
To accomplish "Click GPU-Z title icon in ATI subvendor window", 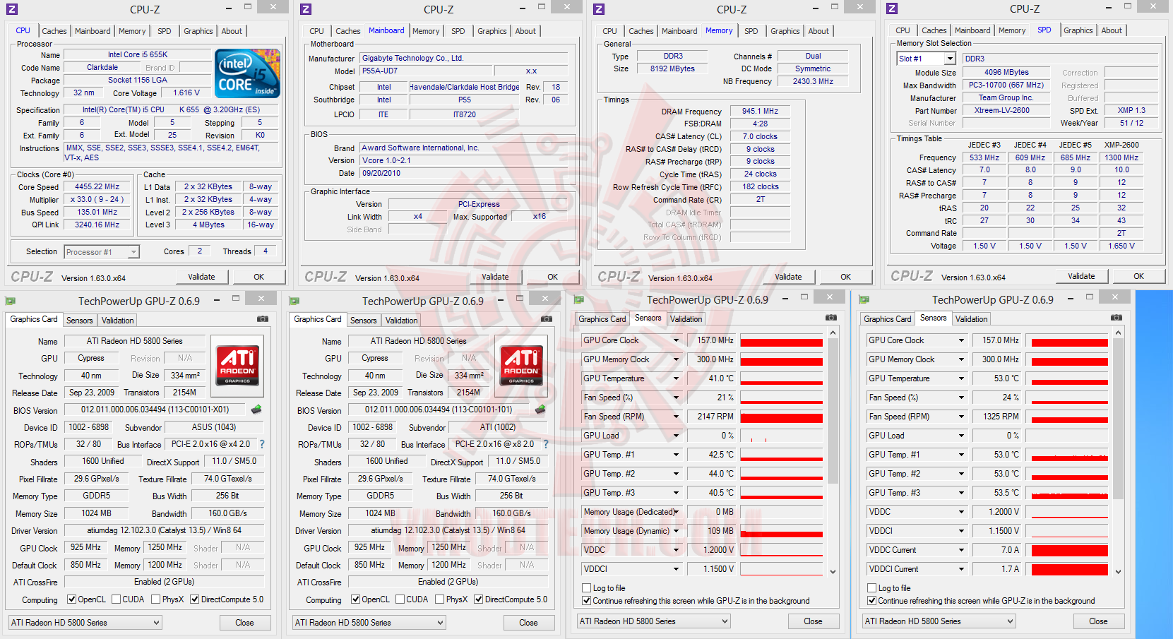I will (x=294, y=301).
